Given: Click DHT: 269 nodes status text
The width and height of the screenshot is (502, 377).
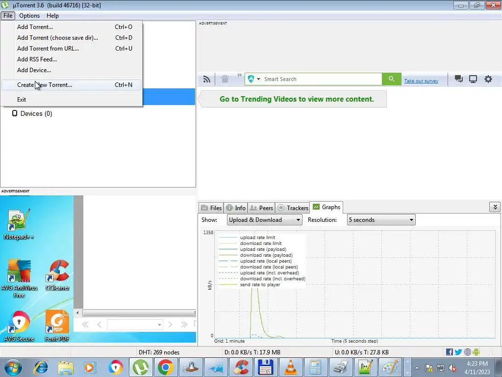Looking at the screenshot, I should coord(159,352).
